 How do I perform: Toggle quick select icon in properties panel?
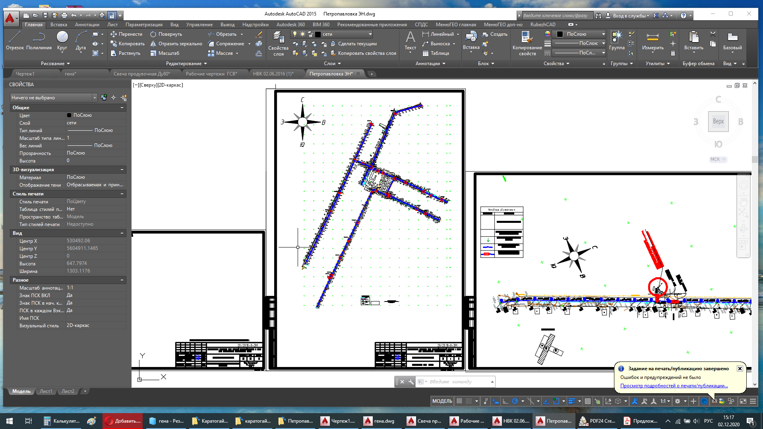(x=124, y=98)
